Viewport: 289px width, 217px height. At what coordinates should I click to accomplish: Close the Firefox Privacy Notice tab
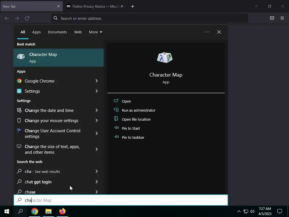point(122,6)
